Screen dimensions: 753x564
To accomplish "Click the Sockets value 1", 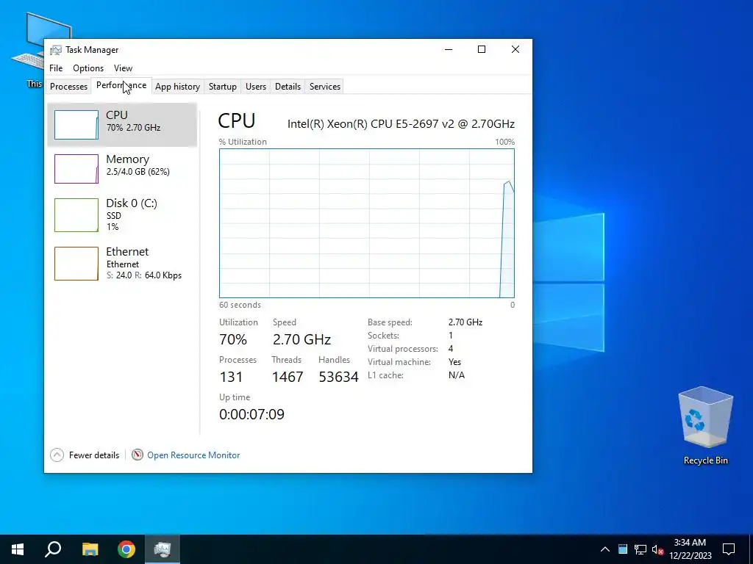I will tap(451, 335).
